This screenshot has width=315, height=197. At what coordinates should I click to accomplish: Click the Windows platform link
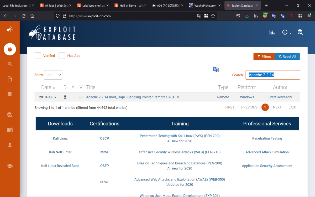click(x=247, y=97)
